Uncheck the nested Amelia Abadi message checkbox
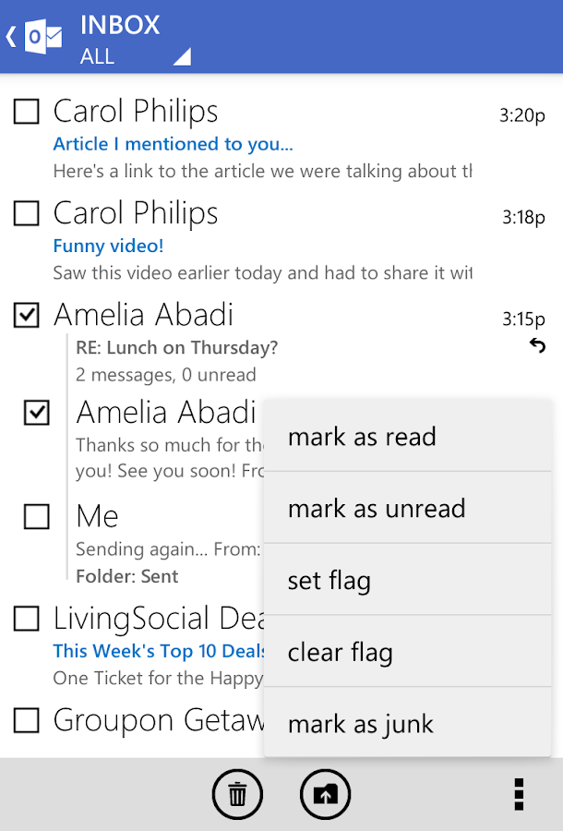 pyautogui.click(x=37, y=413)
